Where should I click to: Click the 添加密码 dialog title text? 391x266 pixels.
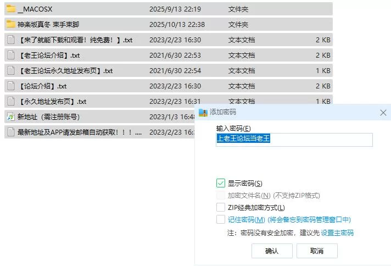click(x=222, y=112)
